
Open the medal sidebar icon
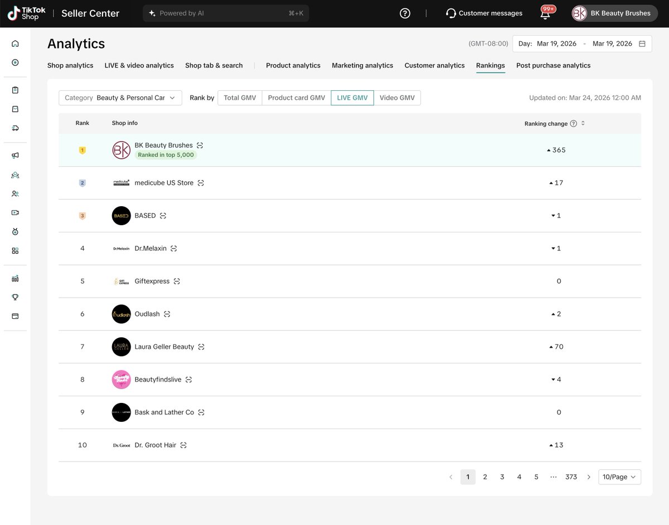pyautogui.click(x=15, y=232)
